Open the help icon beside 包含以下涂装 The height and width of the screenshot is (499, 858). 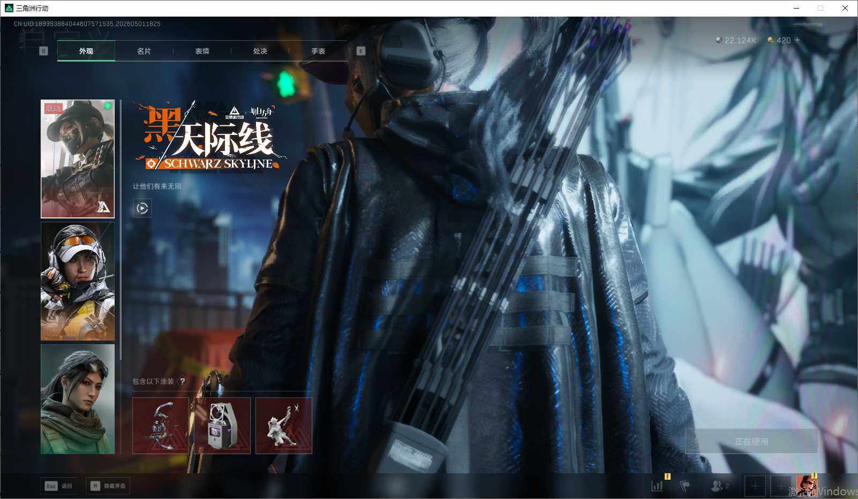(x=182, y=381)
